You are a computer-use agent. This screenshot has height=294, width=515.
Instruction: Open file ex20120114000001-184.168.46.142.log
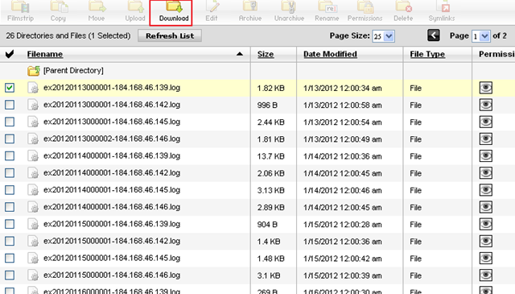pyautogui.click(x=112, y=172)
